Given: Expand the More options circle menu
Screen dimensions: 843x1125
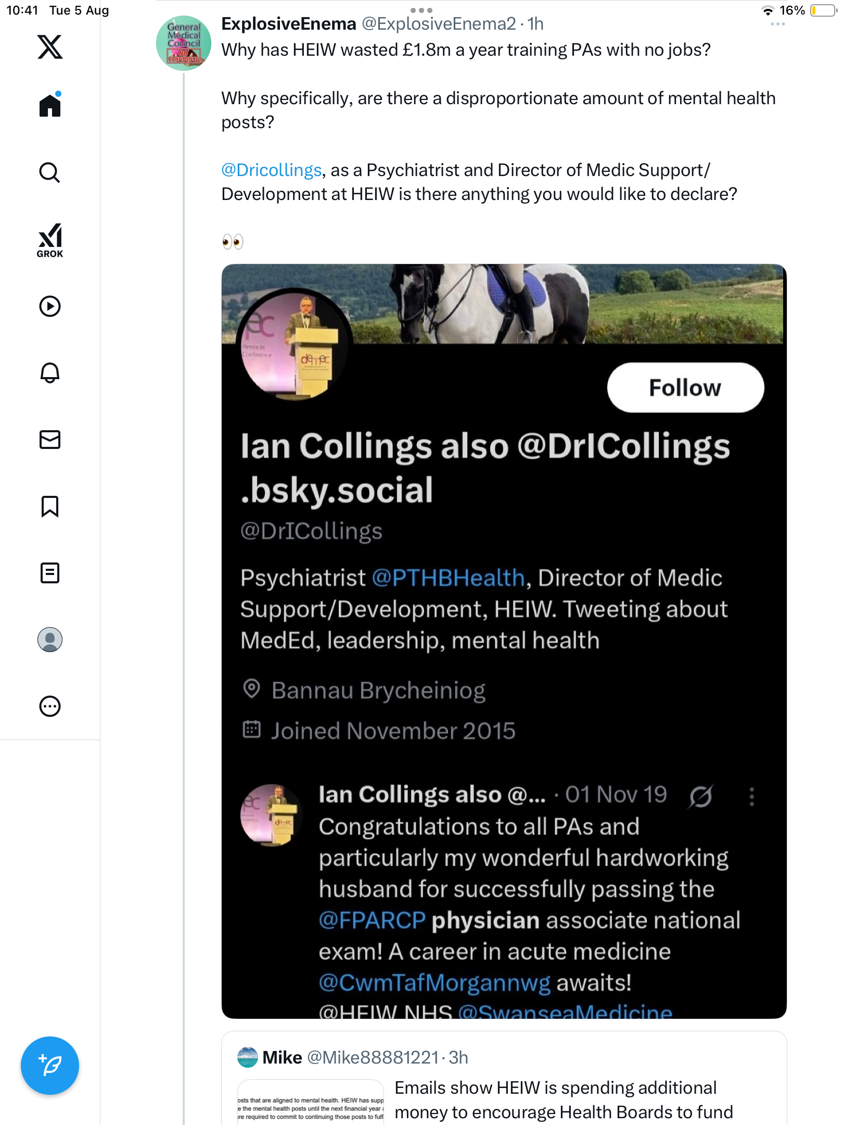Looking at the screenshot, I should tap(50, 706).
